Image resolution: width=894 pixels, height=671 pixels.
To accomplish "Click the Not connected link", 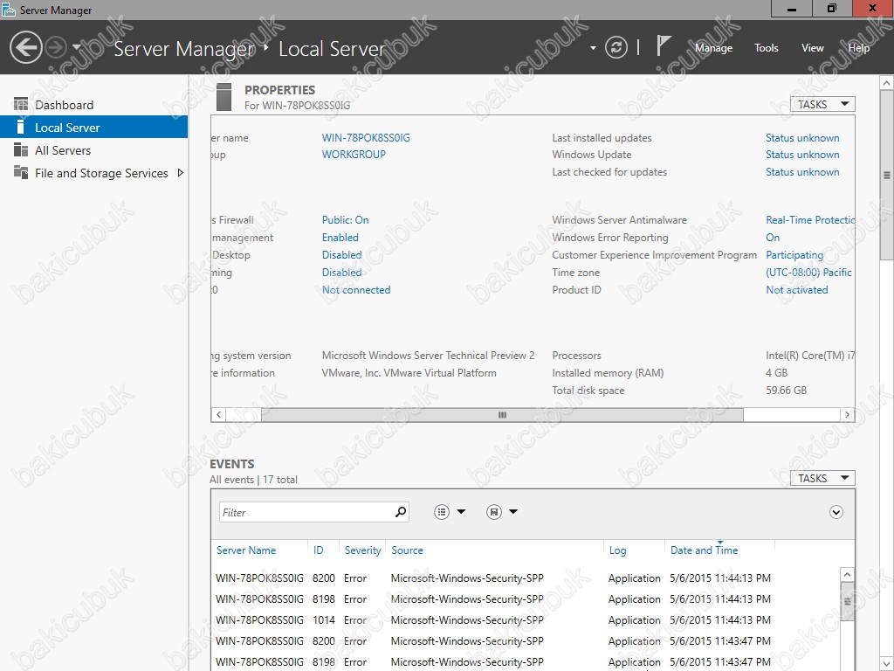I will [356, 290].
